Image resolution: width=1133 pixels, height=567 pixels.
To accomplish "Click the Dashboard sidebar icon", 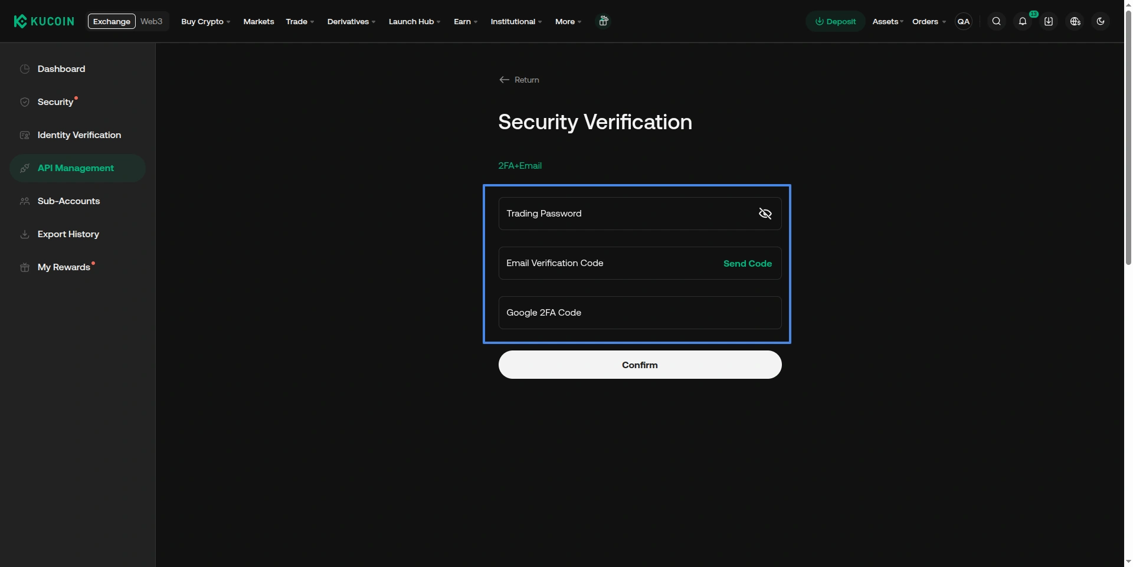I will tap(25, 69).
